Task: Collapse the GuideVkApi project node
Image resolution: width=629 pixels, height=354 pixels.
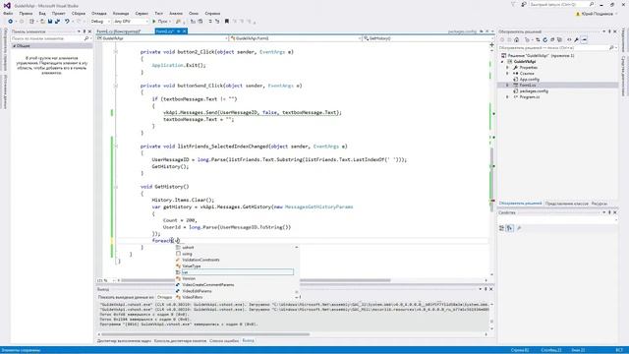Action: 502,62
